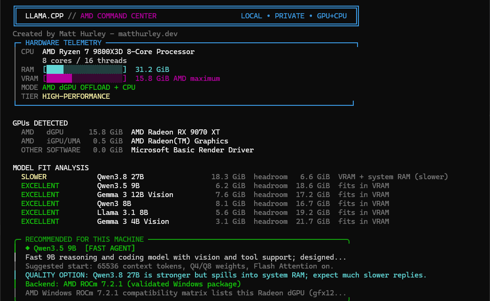Select the AMD Radeon(TM) Graphics row
Viewport: 490px width, 301px height.
pos(124,141)
